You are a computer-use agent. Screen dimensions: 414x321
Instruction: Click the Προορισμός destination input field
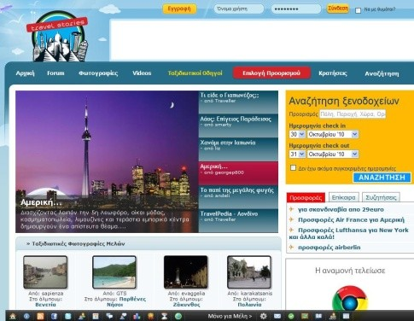click(x=353, y=114)
